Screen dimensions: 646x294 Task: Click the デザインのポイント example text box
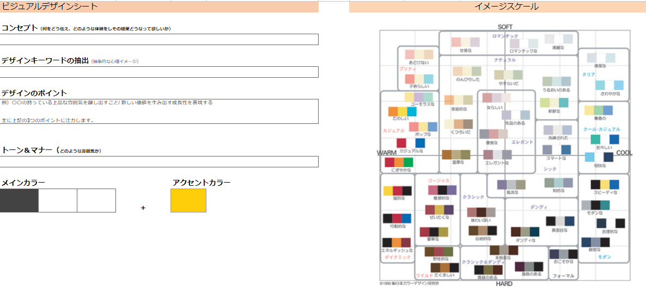[x=159, y=111]
